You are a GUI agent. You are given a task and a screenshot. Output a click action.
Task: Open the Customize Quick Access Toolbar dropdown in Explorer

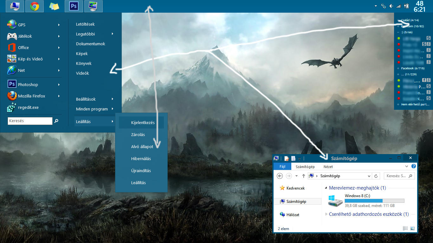[x=299, y=159]
